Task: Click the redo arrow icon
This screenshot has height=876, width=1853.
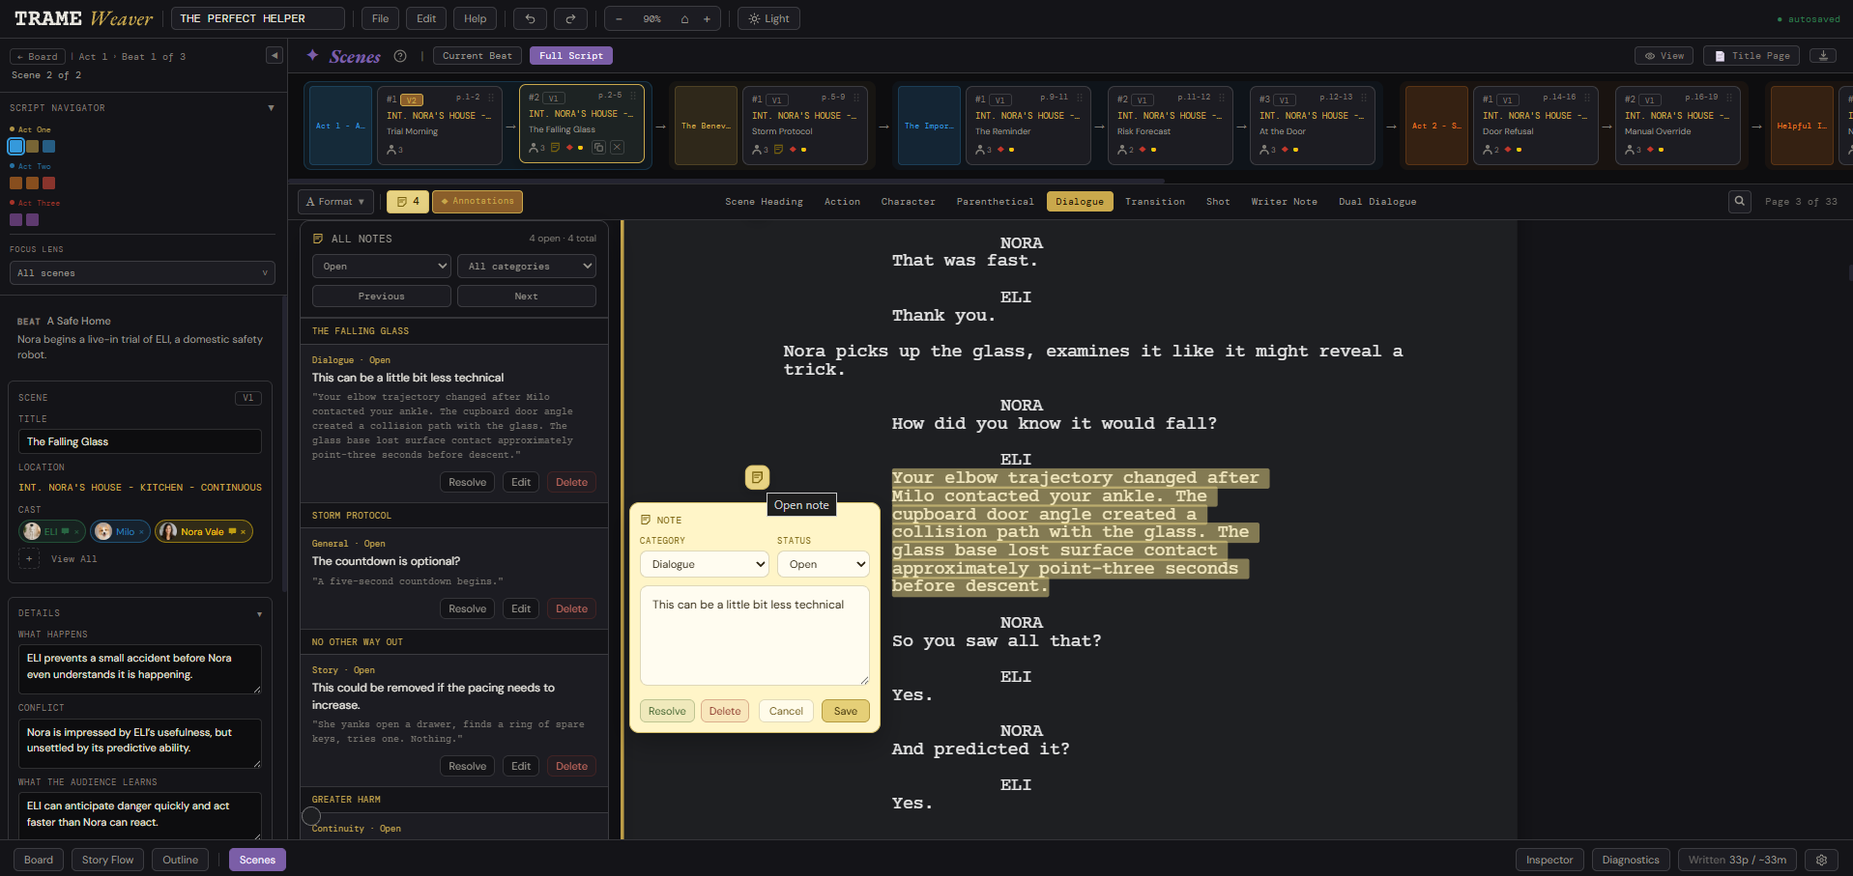Action: coord(570,18)
